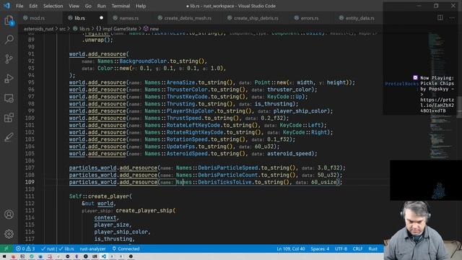Open the Run and Debug view
This screenshot has height=260, width=462.
pos(9,79)
